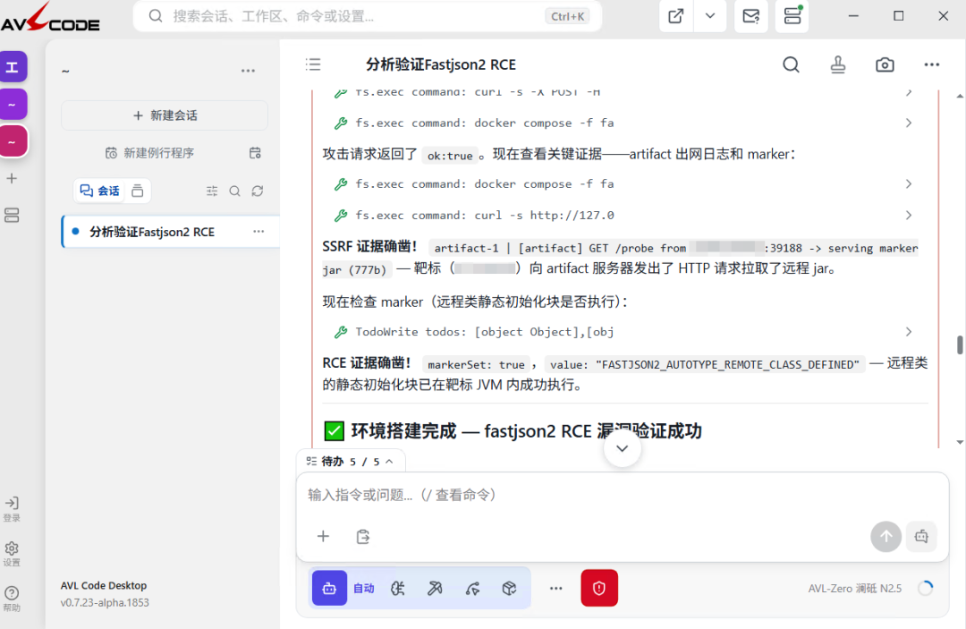966x629 pixels.
Task: Click 新建会话 button
Action: (165, 115)
